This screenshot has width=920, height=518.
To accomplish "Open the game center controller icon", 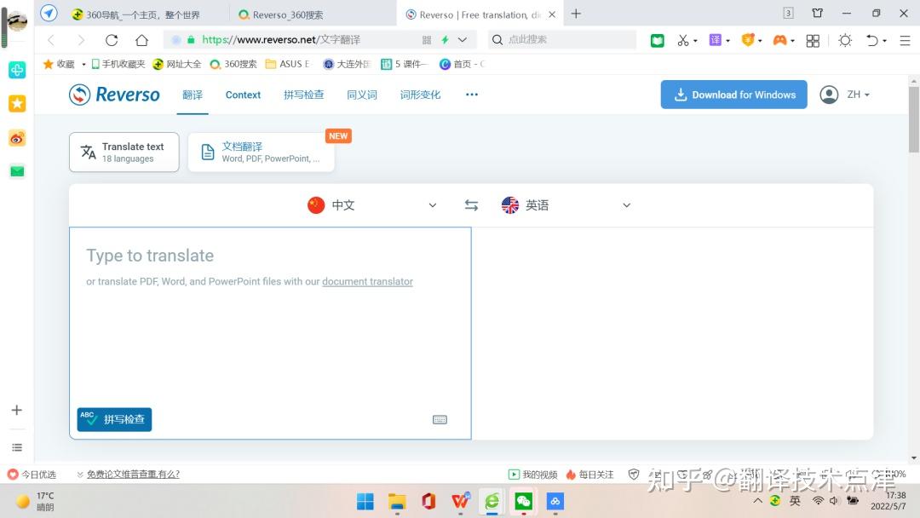I will coord(781,40).
